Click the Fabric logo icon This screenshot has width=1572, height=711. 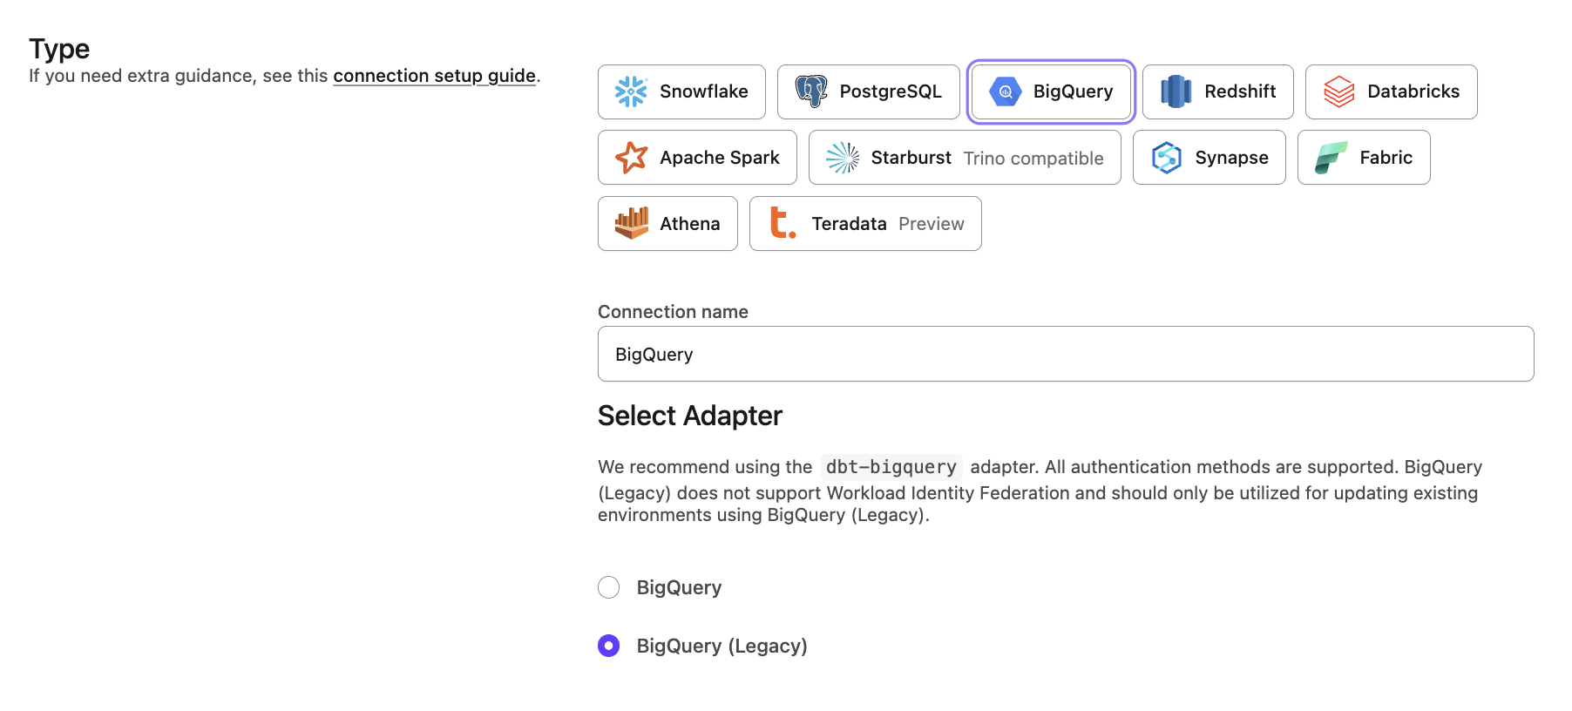pyautogui.click(x=1328, y=157)
